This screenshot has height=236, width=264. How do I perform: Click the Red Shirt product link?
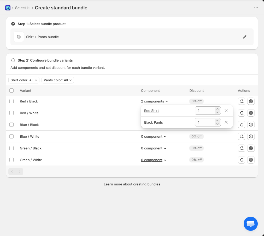[151, 111]
